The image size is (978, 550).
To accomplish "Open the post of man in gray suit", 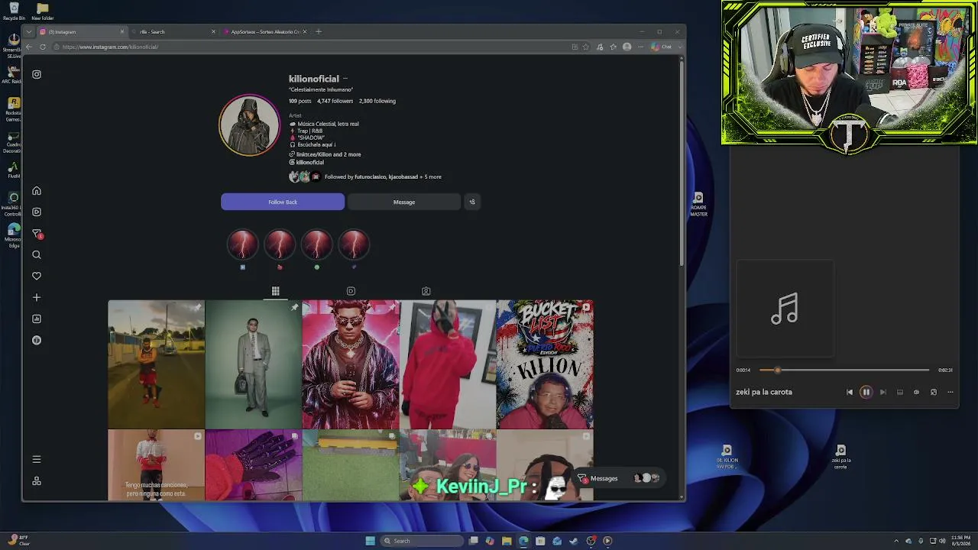I will pos(253,364).
